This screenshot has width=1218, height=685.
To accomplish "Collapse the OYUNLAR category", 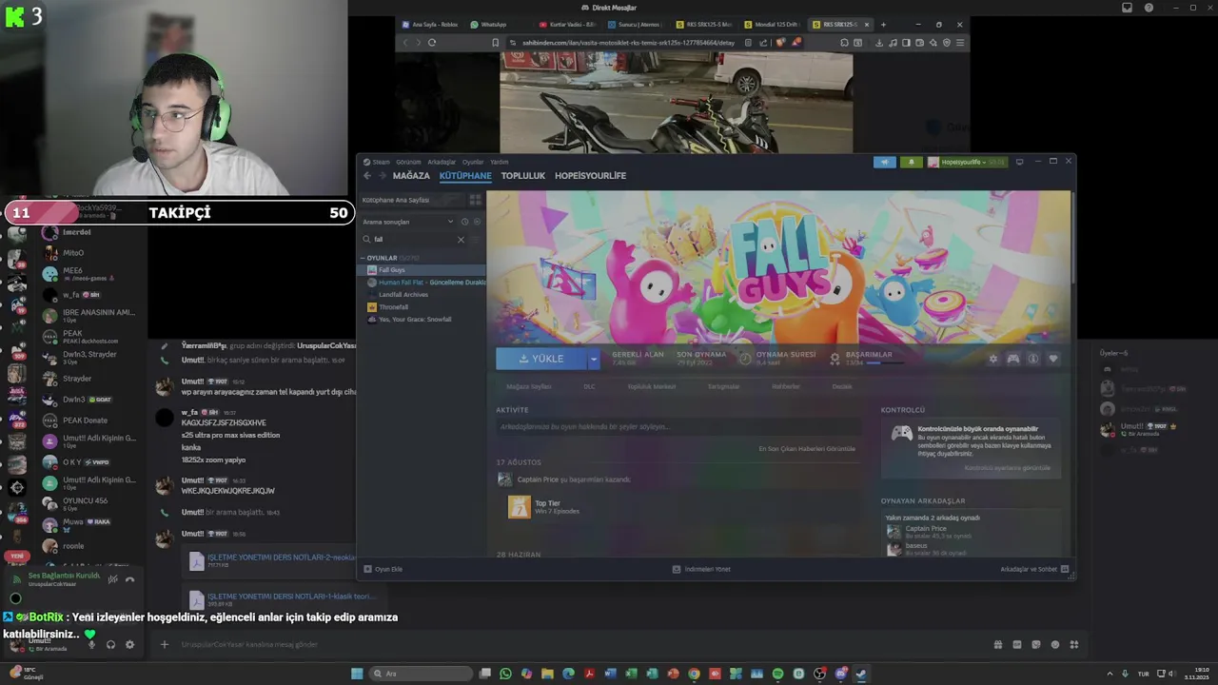I will click(363, 258).
